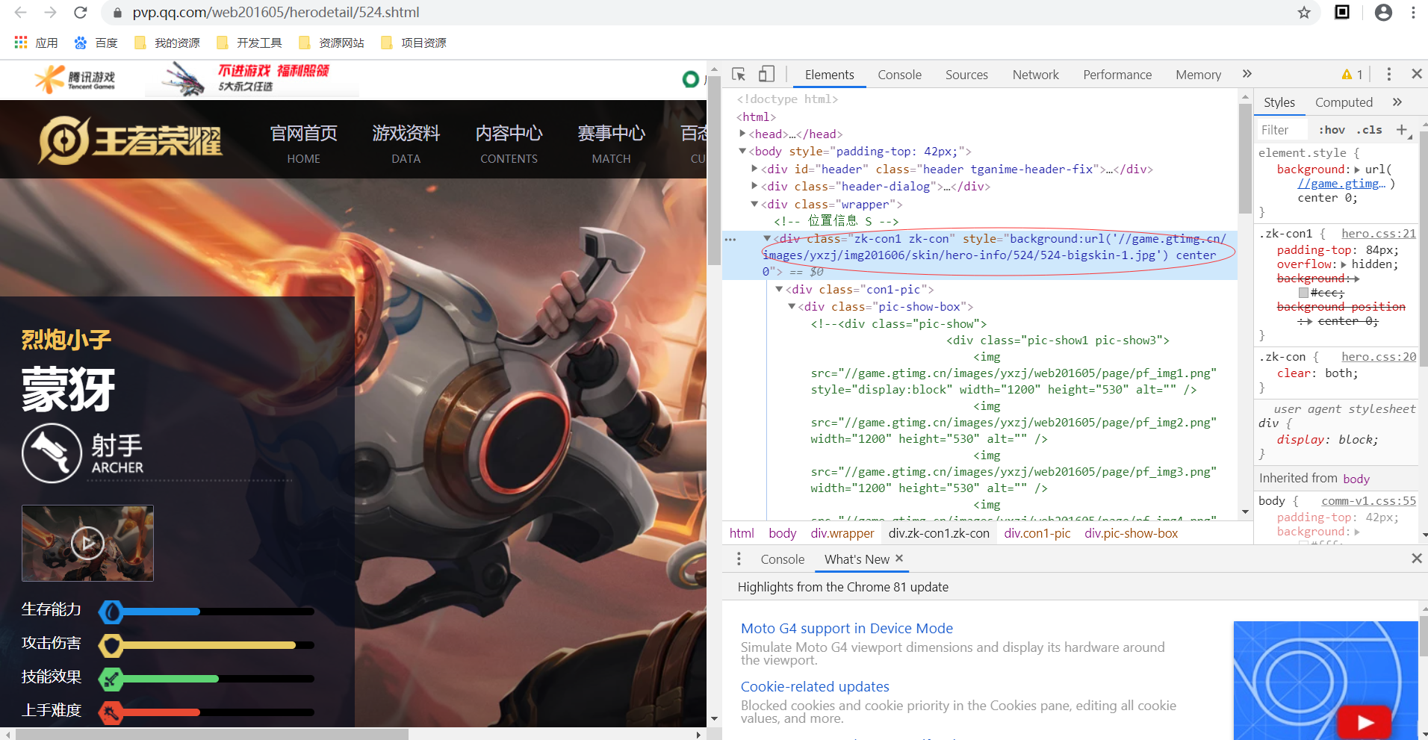Expand the head element node
This screenshot has width=1428, height=740.
[742, 134]
